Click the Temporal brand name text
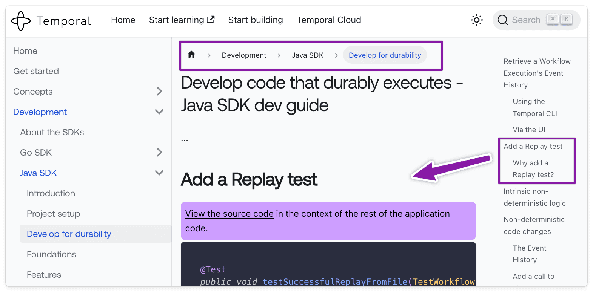The image size is (593, 292). (x=64, y=21)
